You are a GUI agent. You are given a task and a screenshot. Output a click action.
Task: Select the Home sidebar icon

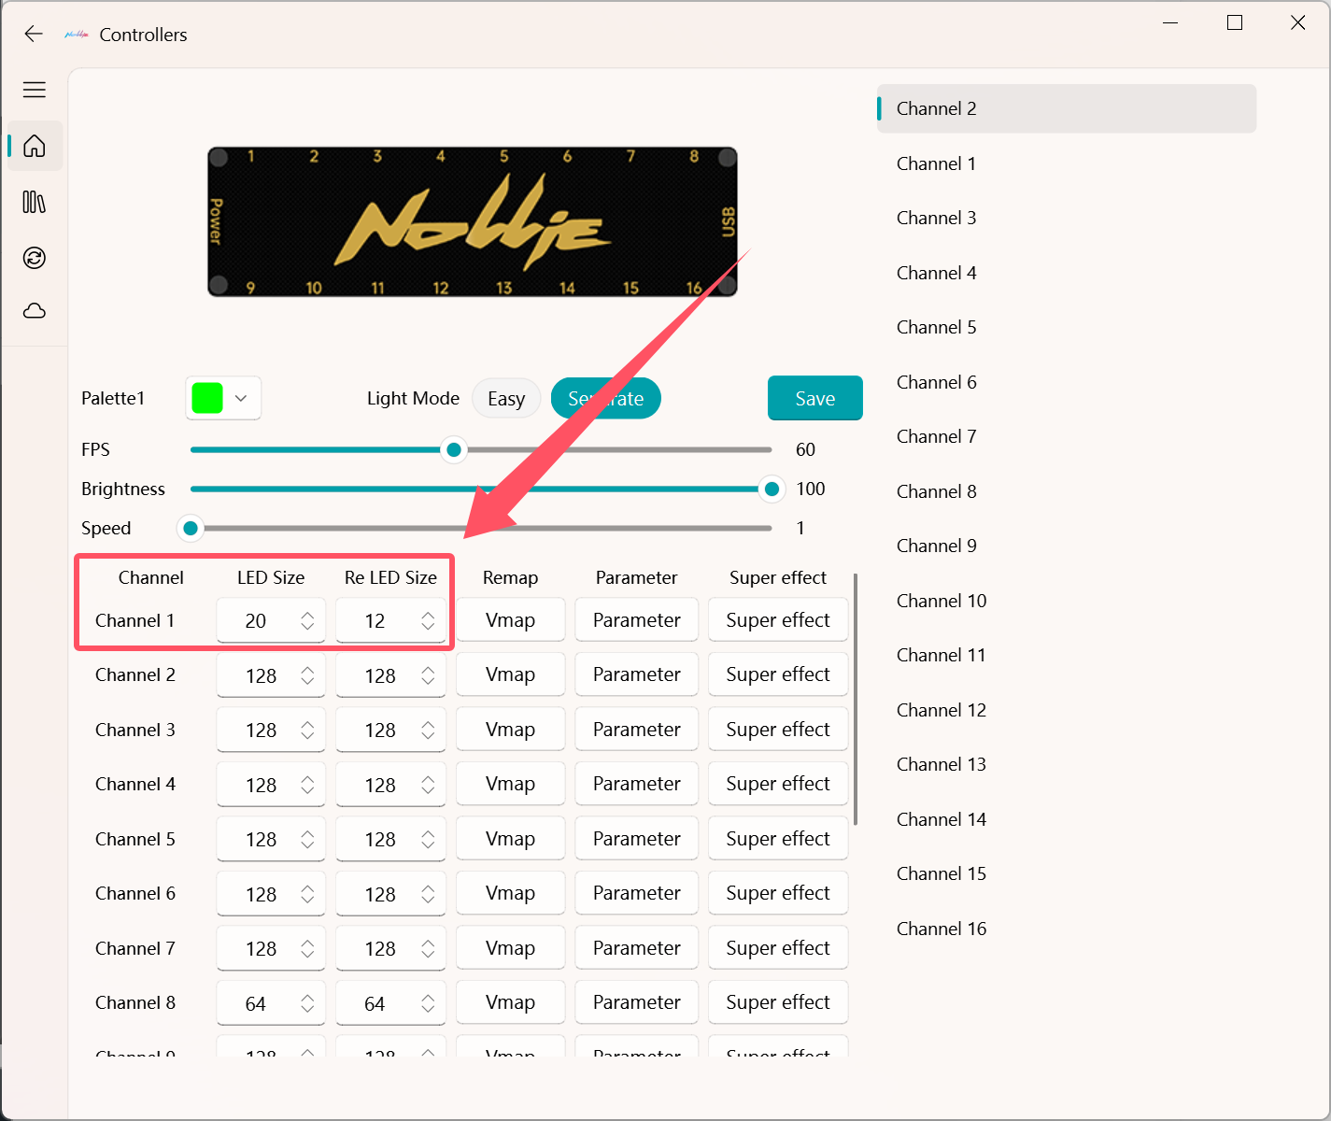(x=35, y=147)
